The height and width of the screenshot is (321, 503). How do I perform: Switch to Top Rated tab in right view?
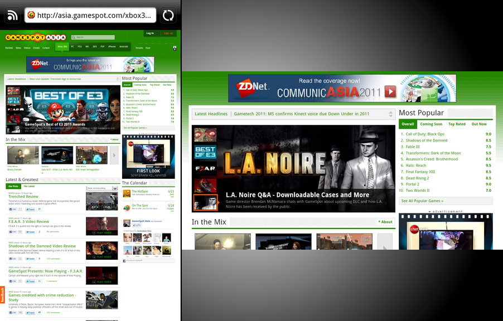point(457,124)
